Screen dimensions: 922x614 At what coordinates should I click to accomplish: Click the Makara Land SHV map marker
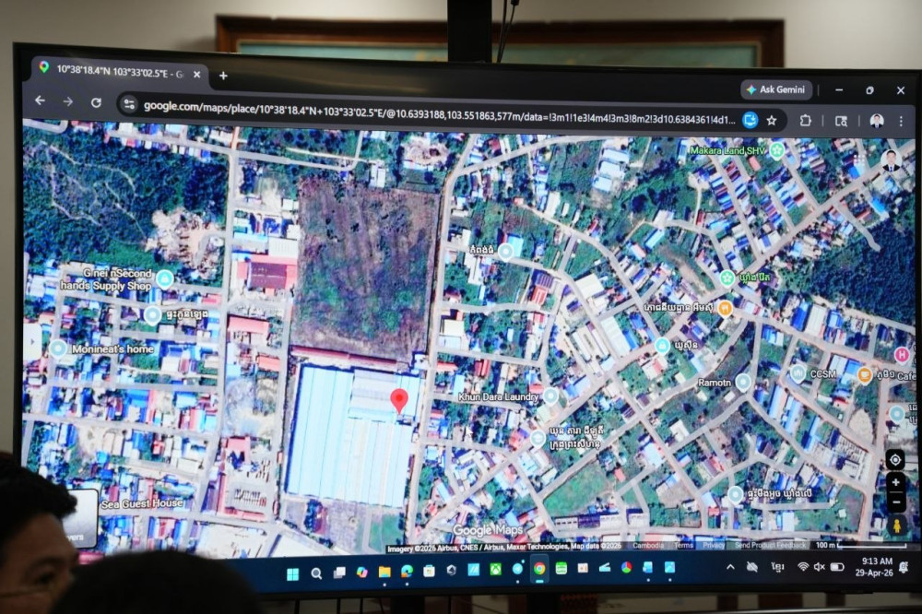777,149
